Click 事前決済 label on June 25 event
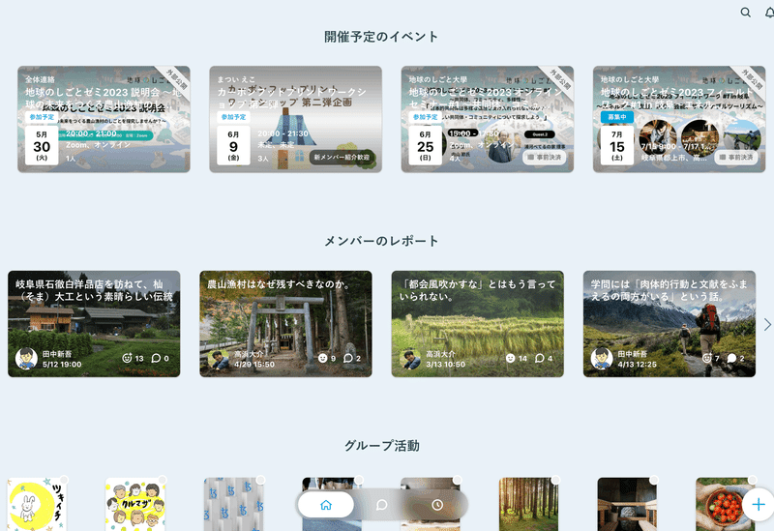The width and height of the screenshot is (774, 531). tap(544, 157)
